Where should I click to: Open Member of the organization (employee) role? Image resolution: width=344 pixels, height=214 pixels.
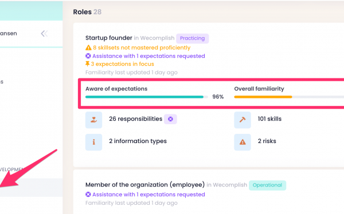pos(145,185)
